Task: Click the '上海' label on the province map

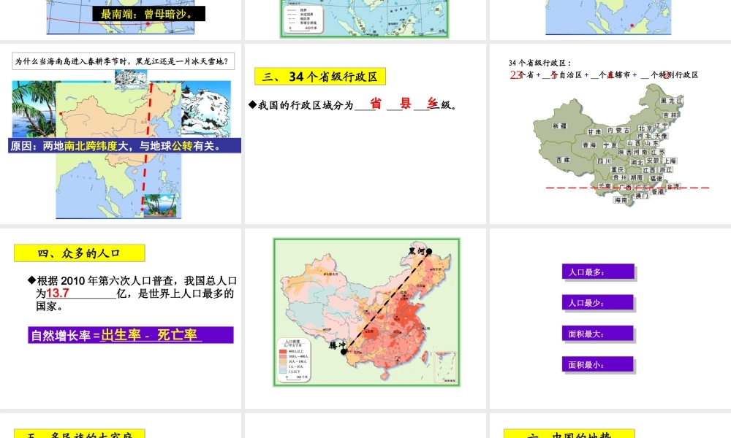Action: (670, 161)
